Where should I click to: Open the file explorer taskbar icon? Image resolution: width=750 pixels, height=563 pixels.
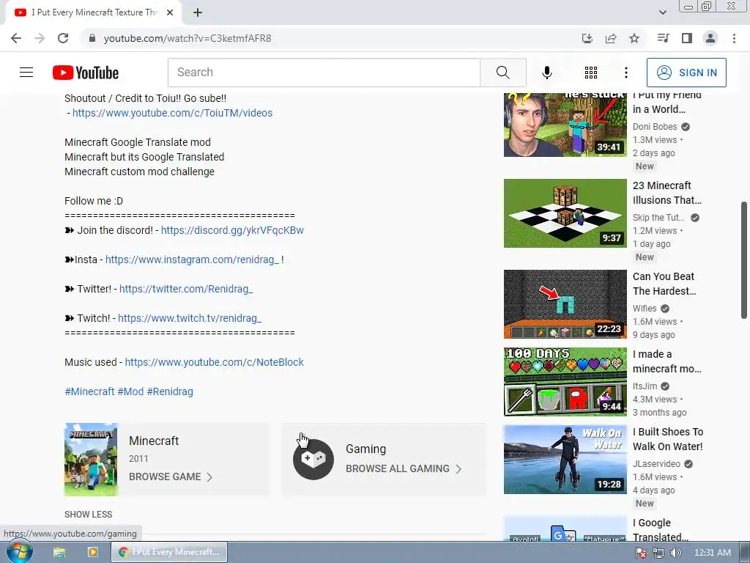pos(59,552)
